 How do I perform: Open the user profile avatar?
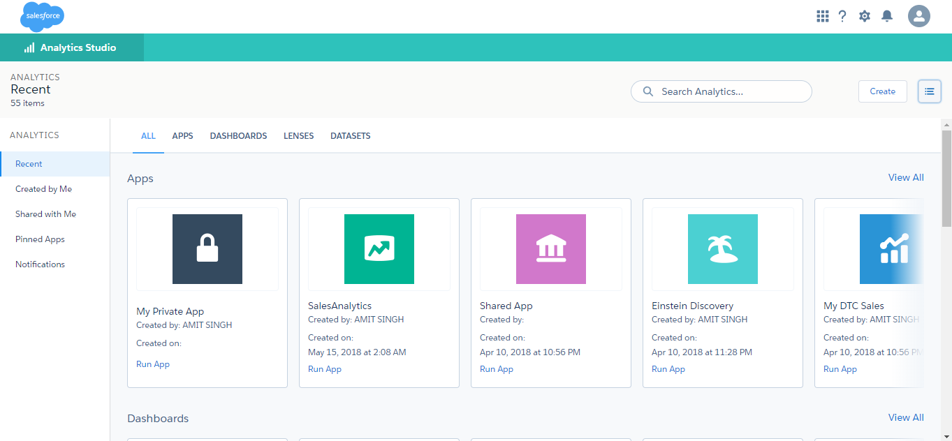pyautogui.click(x=918, y=15)
